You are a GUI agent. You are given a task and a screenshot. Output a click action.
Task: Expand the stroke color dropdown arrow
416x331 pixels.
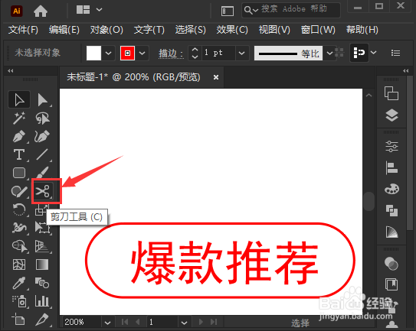click(x=142, y=53)
